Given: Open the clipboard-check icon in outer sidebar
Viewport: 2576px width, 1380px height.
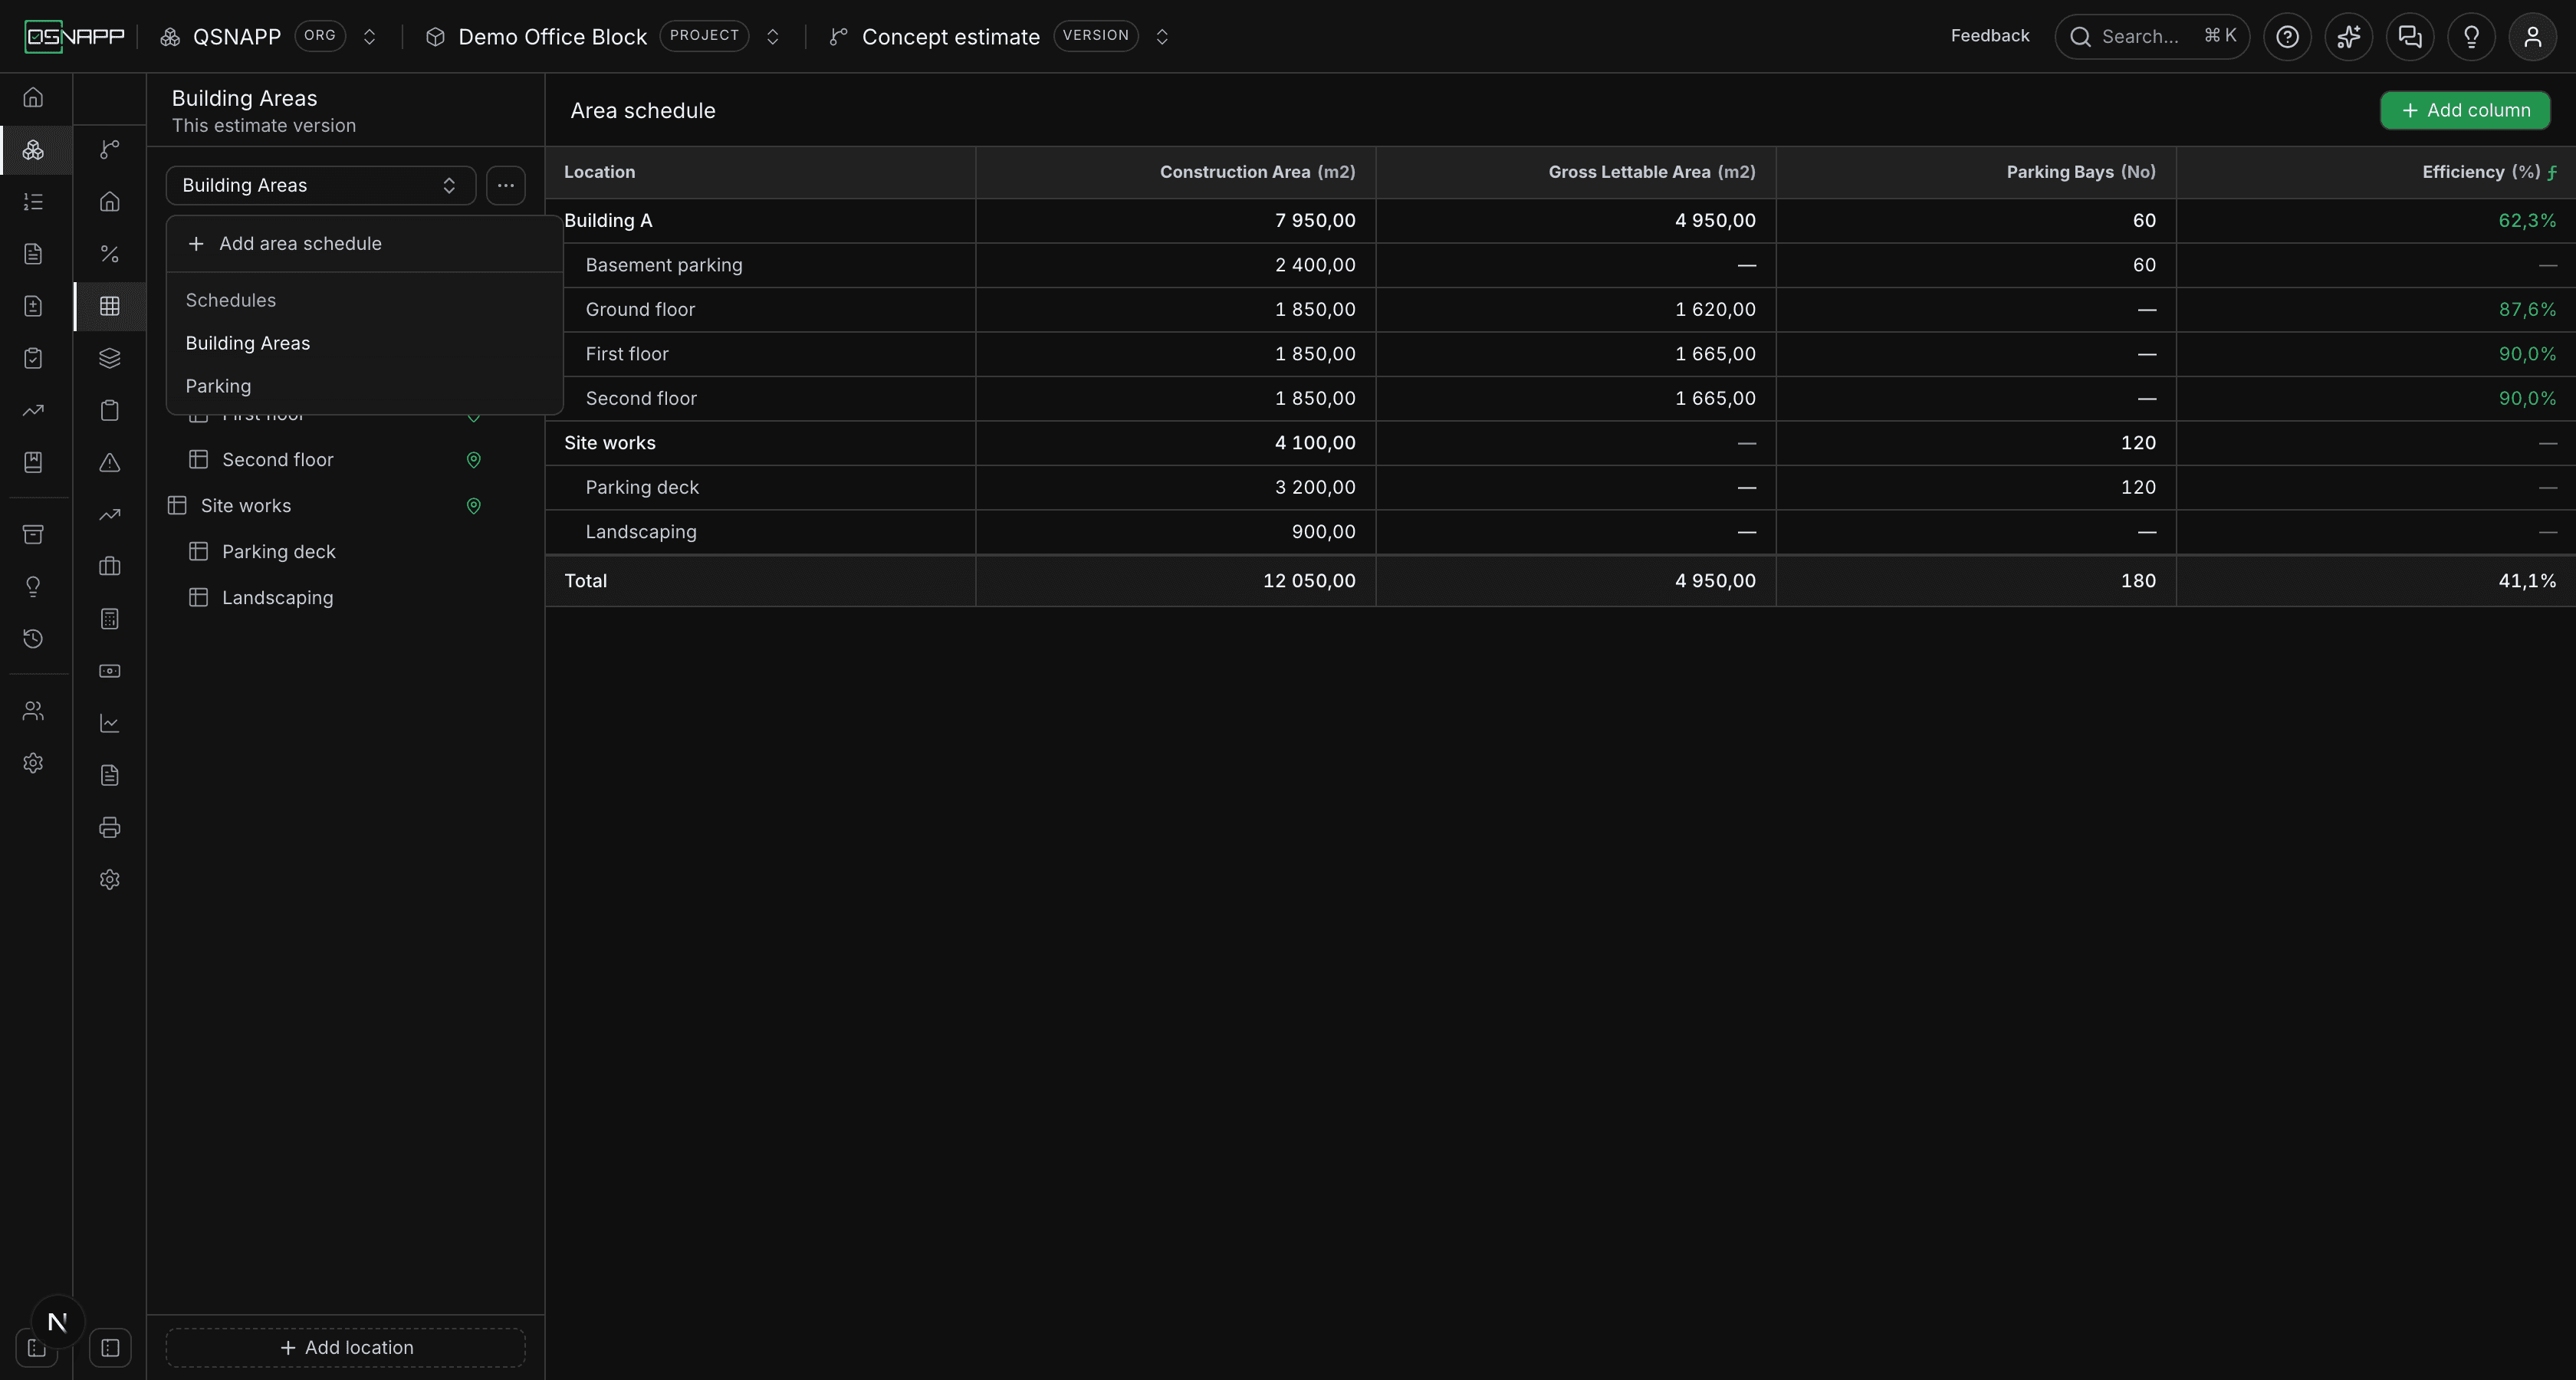Looking at the screenshot, I should click(33, 358).
